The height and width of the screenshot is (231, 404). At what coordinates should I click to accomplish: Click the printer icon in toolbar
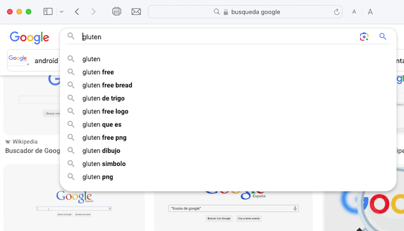(116, 12)
